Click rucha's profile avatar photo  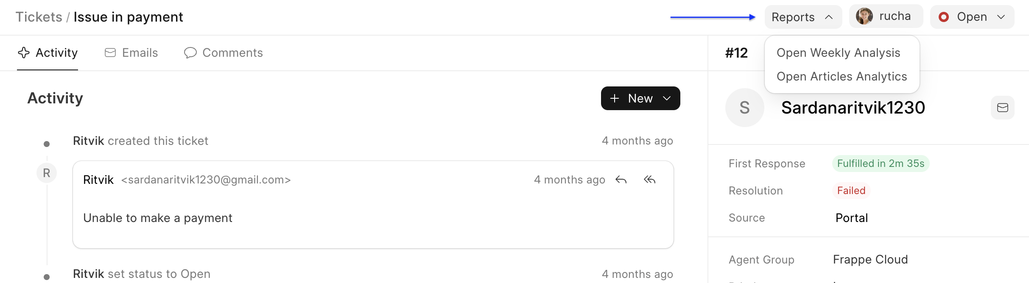click(x=864, y=17)
